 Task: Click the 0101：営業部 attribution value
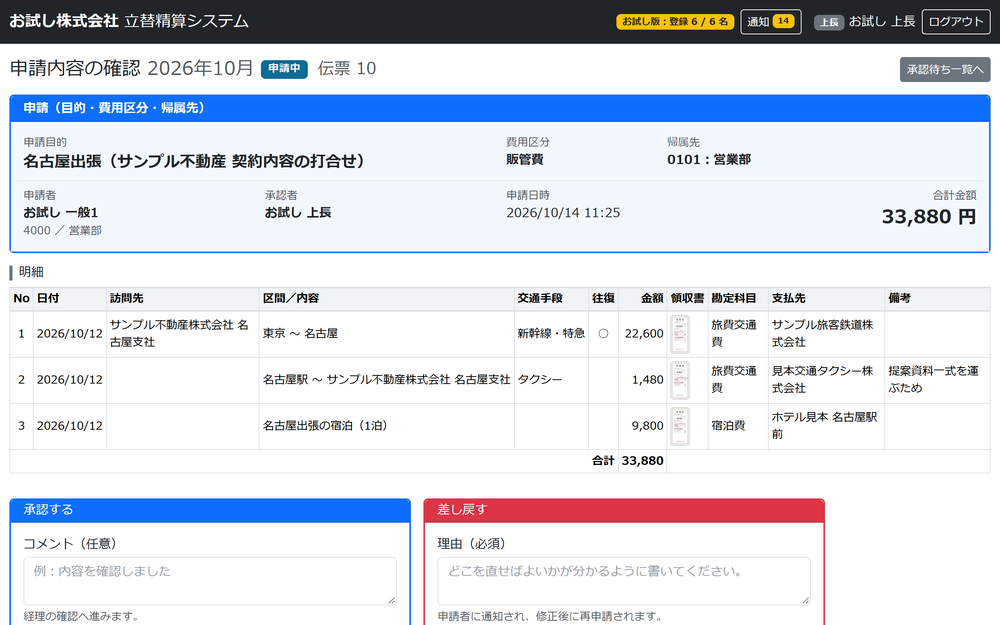[709, 159]
